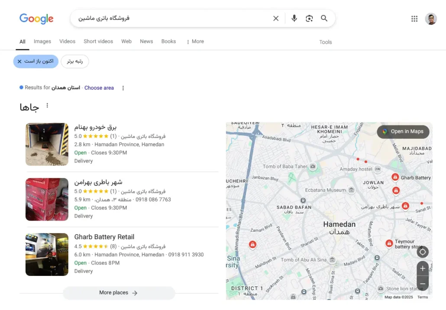The image size is (446, 310).
Task: Enable the رتبه برتر top rated filter
Action: 75,61
